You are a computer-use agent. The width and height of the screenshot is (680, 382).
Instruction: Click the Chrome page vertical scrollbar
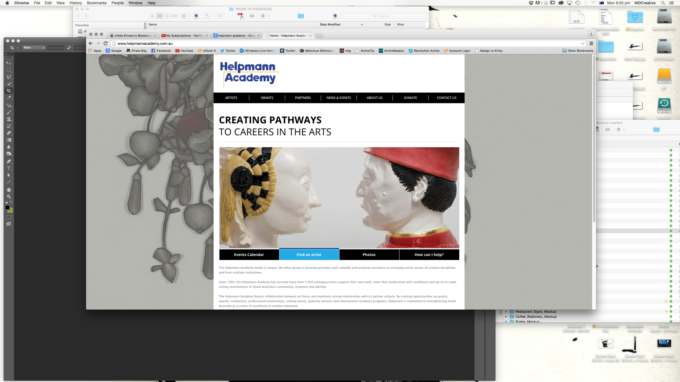[x=594, y=139]
